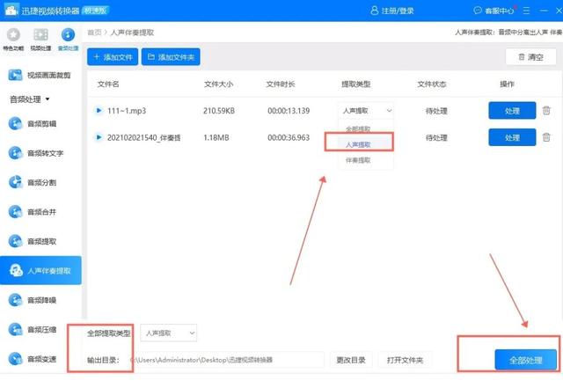
Task: Click the 迅捷视频转换器 app logo
Action: 11,11
